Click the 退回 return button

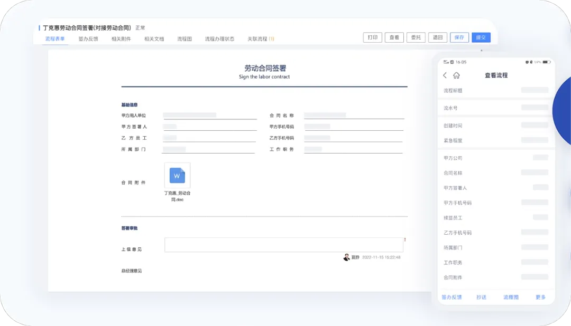click(x=438, y=37)
